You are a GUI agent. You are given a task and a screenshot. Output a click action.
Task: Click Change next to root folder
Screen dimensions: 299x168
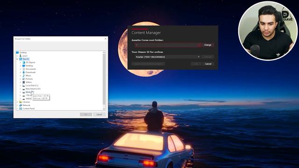point(207,45)
